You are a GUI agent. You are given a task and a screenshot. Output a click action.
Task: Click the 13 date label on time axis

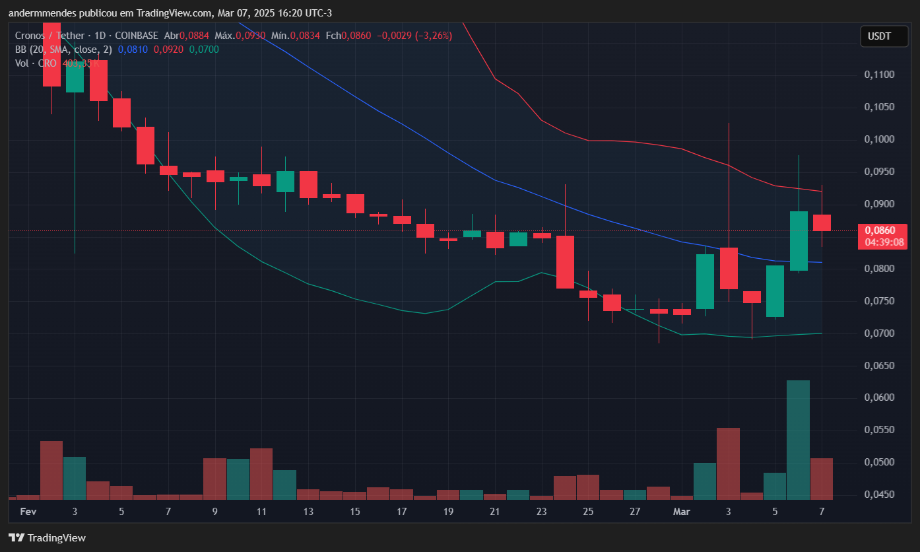(x=308, y=512)
